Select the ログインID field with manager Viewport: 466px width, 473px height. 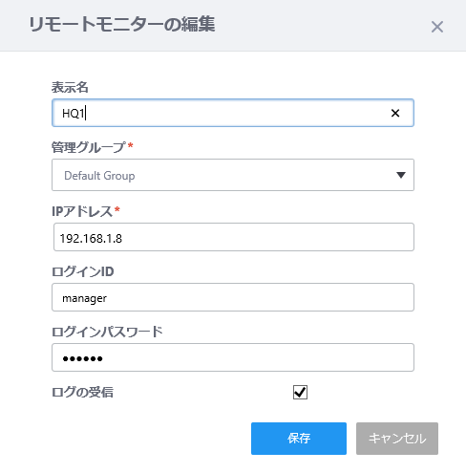[233, 297]
